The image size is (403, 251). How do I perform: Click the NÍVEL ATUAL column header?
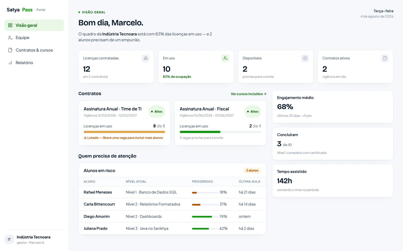pos(136,181)
